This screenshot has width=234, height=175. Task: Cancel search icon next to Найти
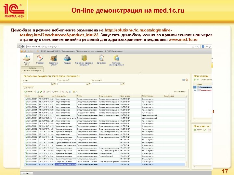tap(63, 92)
